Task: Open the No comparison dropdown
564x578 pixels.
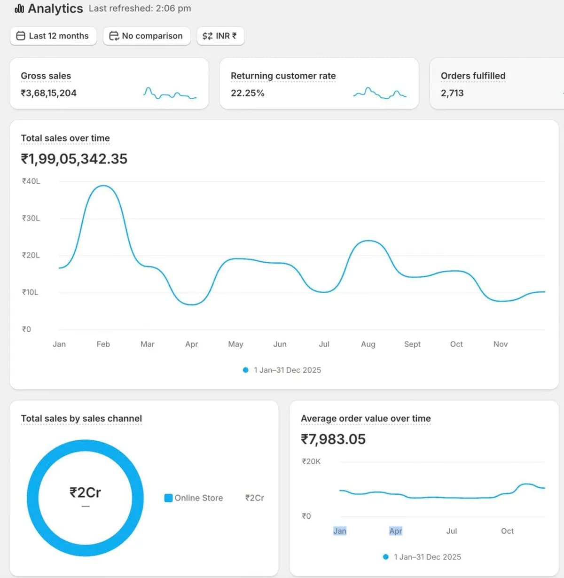Action: 147,36
